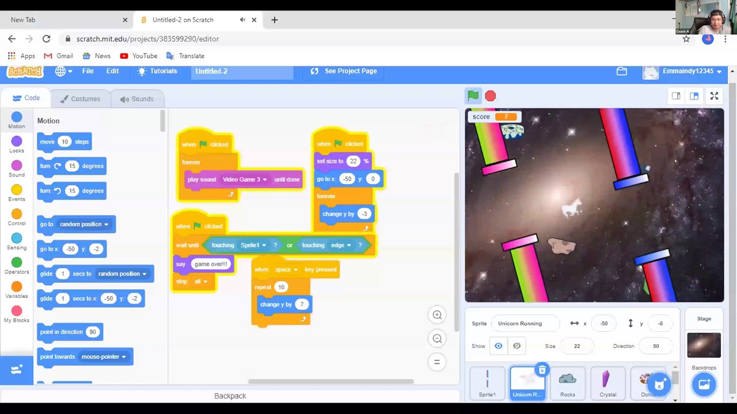Image resolution: width=737 pixels, height=414 pixels.
Task: Click the move 10 steps block
Action: point(64,142)
